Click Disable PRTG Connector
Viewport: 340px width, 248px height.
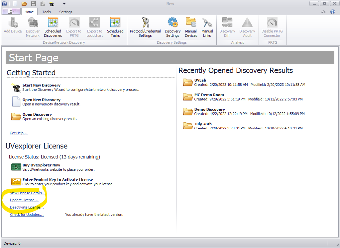tap(272, 27)
